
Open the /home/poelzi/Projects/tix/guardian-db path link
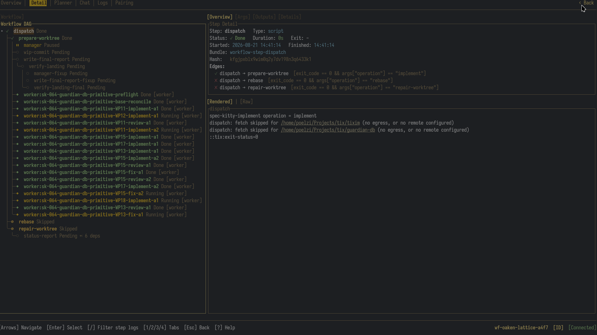pos(328,130)
